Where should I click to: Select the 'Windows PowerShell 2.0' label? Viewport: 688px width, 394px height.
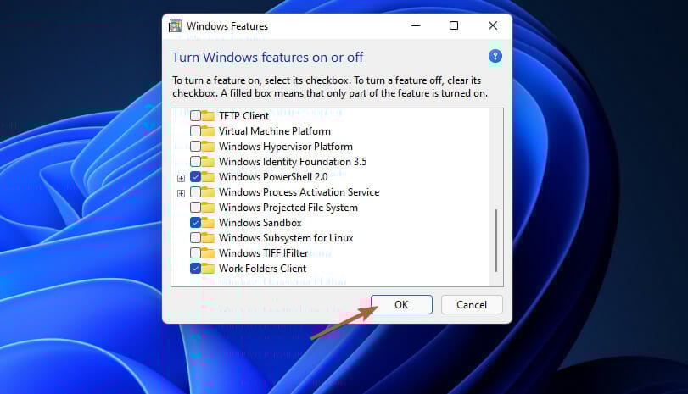coord(273,176)
